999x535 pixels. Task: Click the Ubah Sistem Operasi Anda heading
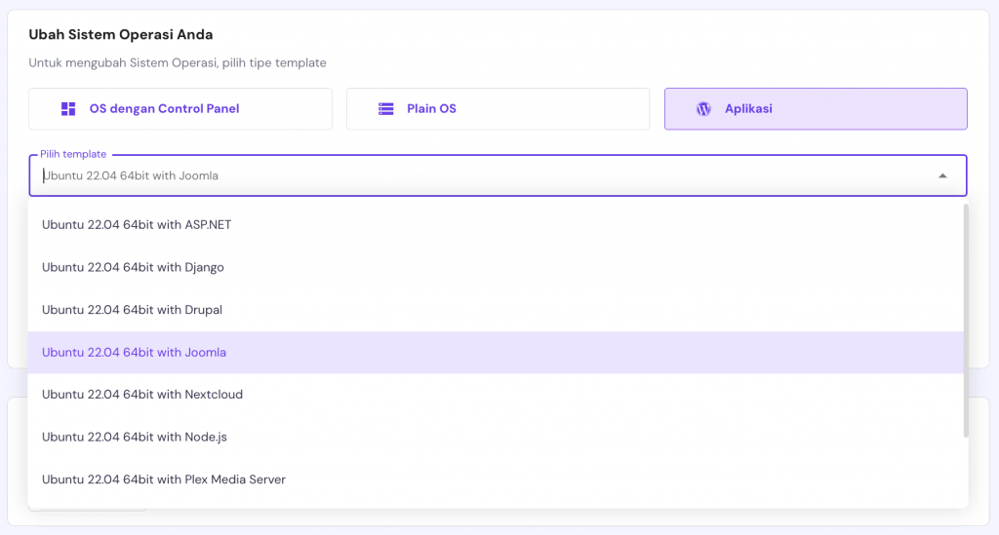point(121,35)
